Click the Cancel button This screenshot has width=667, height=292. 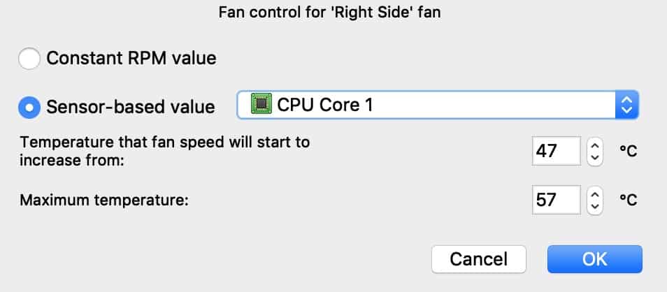click(x=479, y=259)
